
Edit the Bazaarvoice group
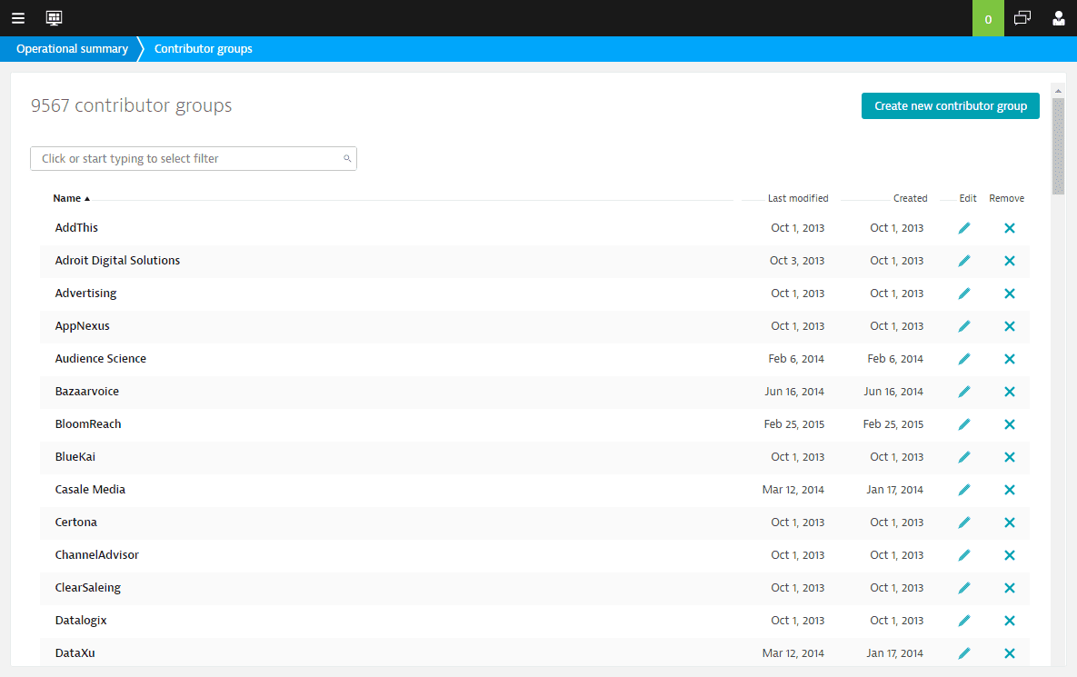pyautogui.click(x=964, y=392)
